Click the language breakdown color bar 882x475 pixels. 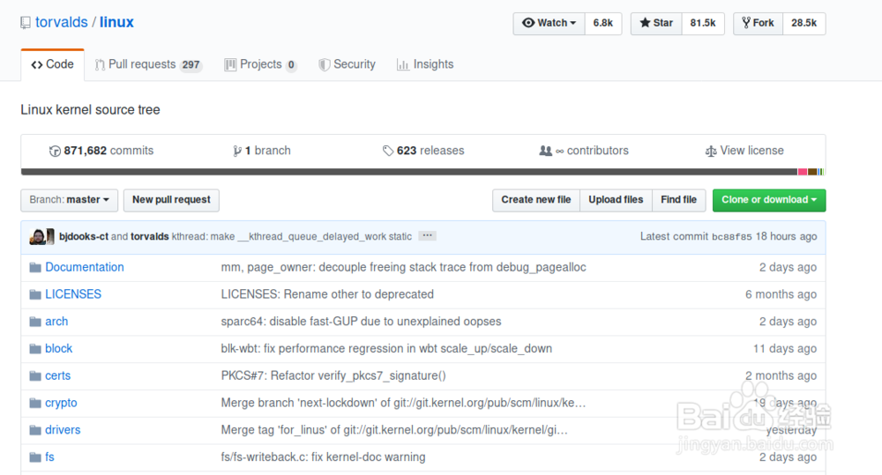(x=423, y=172)
